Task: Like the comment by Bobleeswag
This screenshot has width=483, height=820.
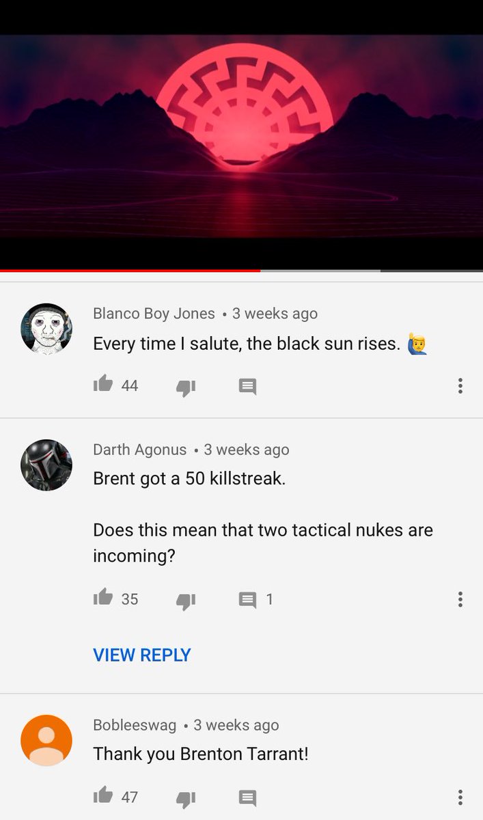Action: 103,795
